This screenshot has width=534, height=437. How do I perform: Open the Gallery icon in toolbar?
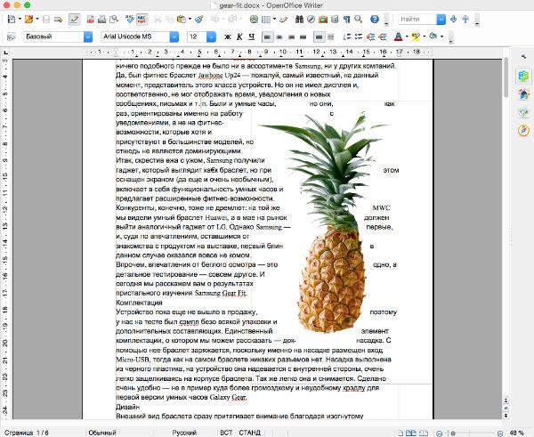[323, 19]
